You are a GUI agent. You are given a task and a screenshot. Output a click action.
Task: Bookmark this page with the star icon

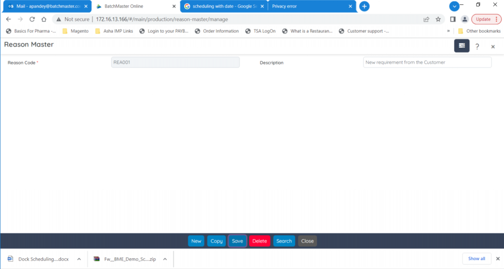(438, 19)
